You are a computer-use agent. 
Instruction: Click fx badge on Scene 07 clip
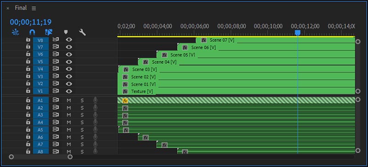204,40
